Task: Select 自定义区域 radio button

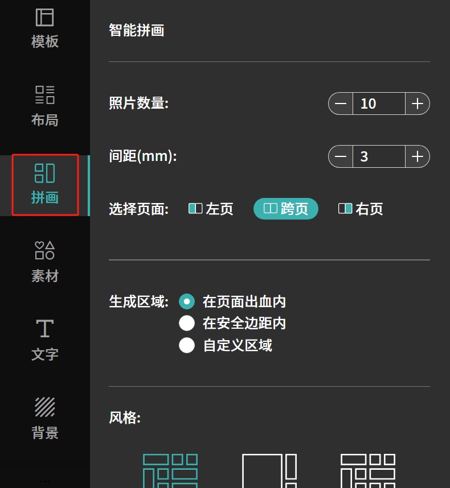Action: (x=187, y=345)
